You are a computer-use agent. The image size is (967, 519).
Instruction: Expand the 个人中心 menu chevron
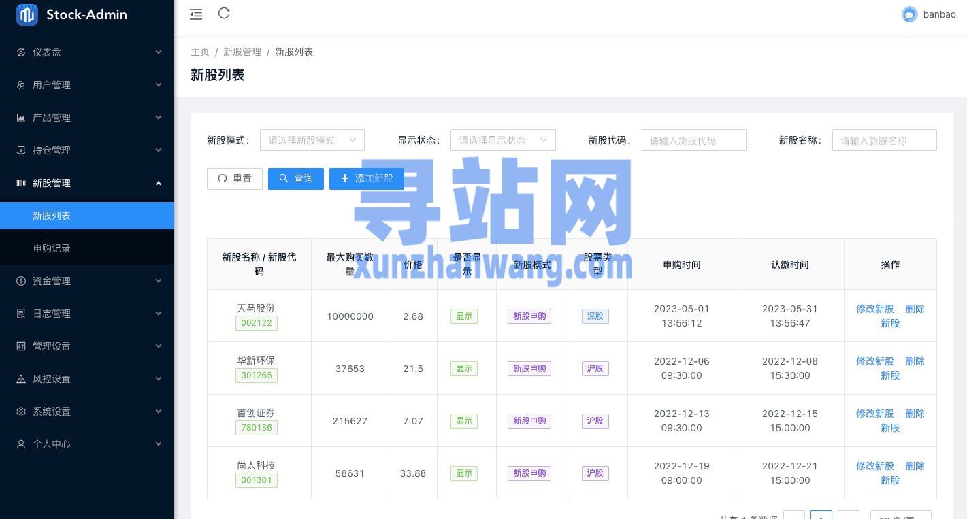coord(159,444)
